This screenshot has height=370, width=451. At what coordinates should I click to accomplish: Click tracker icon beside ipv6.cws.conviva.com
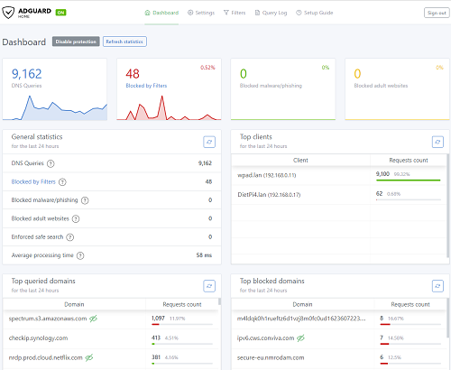300,338
